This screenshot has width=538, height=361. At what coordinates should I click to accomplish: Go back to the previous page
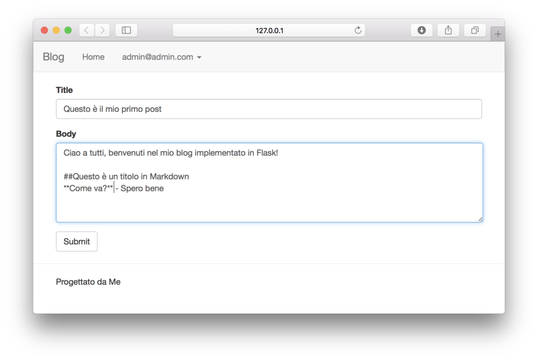click(x=87, y=31)
